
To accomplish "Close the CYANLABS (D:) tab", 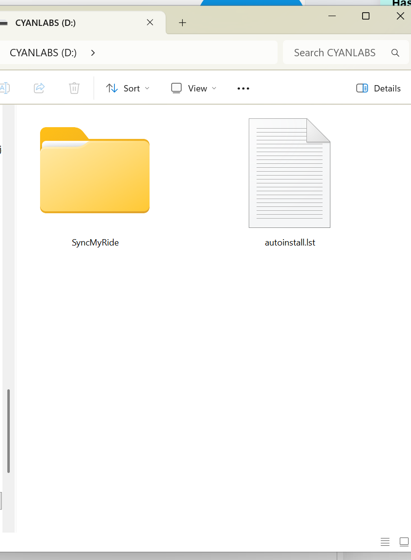I will (x=150, y=22).
